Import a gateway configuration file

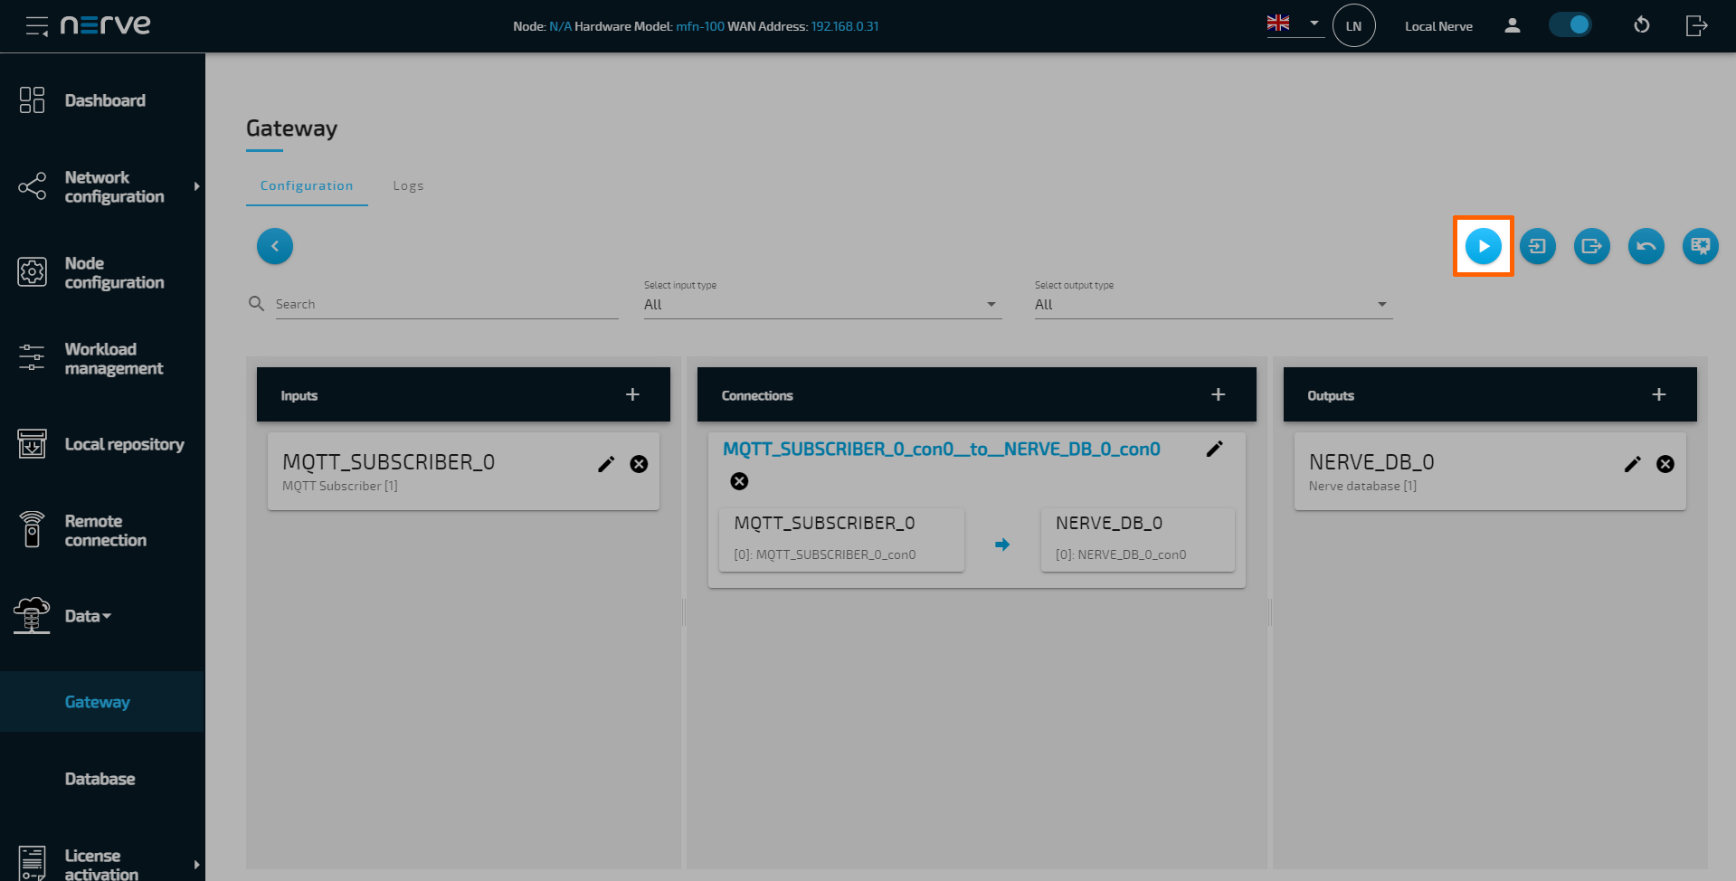(1537, 245)
